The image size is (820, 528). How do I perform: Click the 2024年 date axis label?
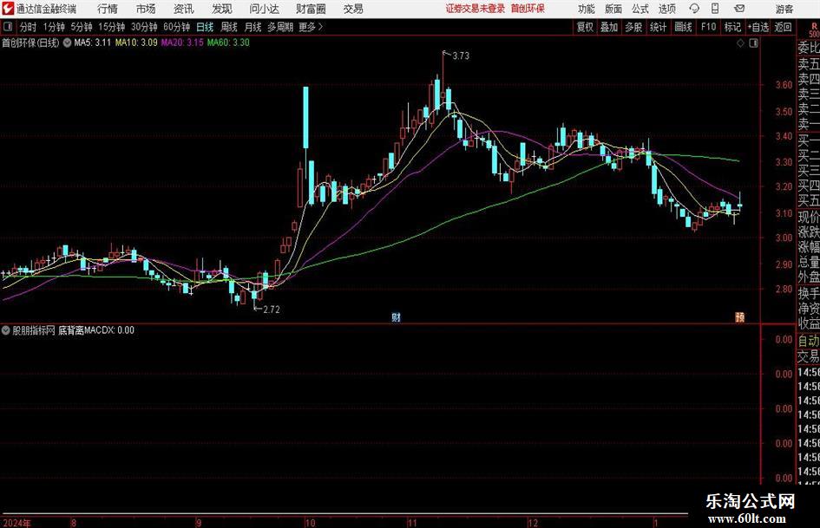(16, 523)
